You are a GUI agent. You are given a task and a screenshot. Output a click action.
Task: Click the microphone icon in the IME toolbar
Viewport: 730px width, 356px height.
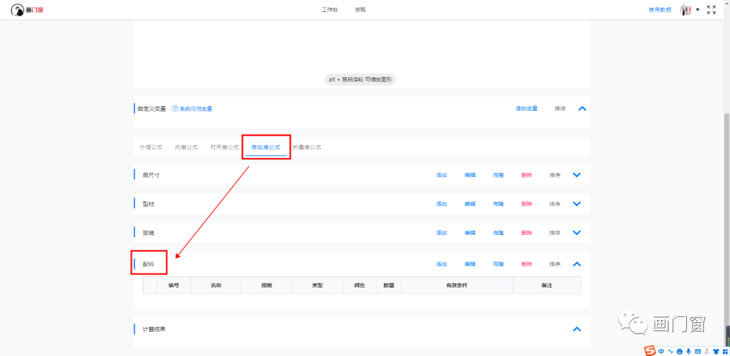(689, 351)
